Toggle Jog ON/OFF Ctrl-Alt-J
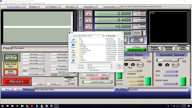 (x=97, y=82)
